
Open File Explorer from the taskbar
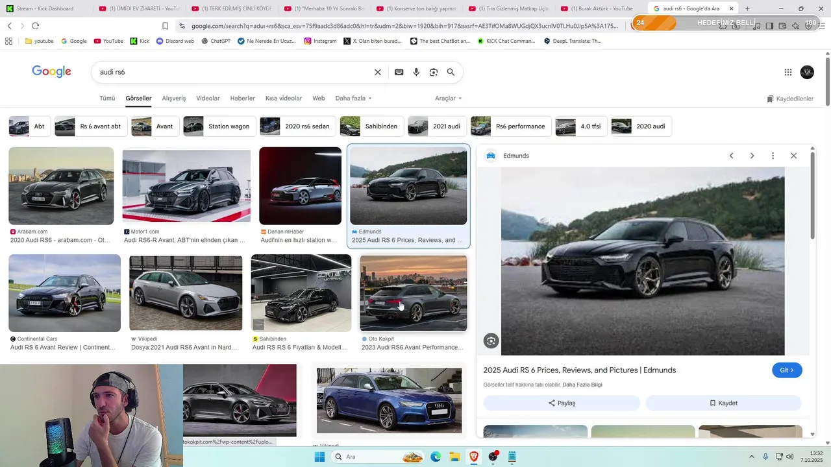[x=454, y=457]
